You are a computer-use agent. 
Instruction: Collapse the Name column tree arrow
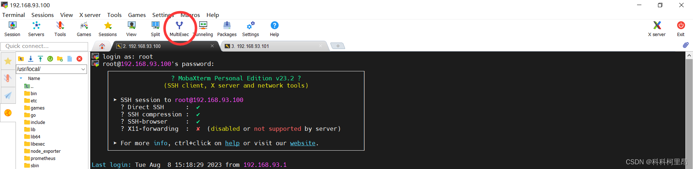[21, 78]
